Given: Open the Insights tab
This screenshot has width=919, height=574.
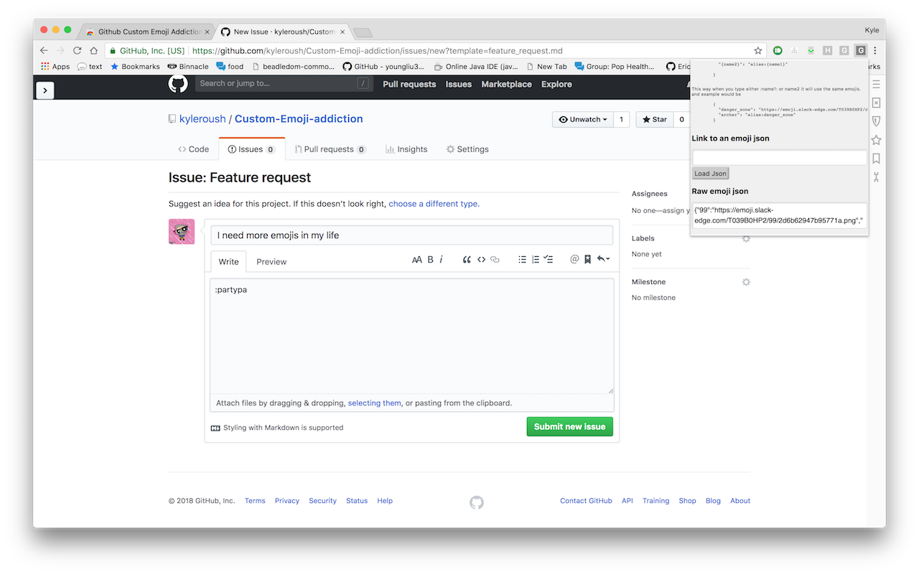Looking at the screenshot, I should coord(406,149).
